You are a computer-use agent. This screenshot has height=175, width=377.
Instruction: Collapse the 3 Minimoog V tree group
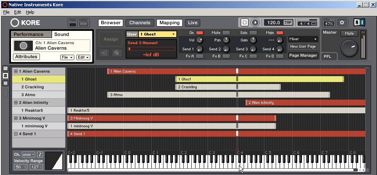(x=16, y=118)
